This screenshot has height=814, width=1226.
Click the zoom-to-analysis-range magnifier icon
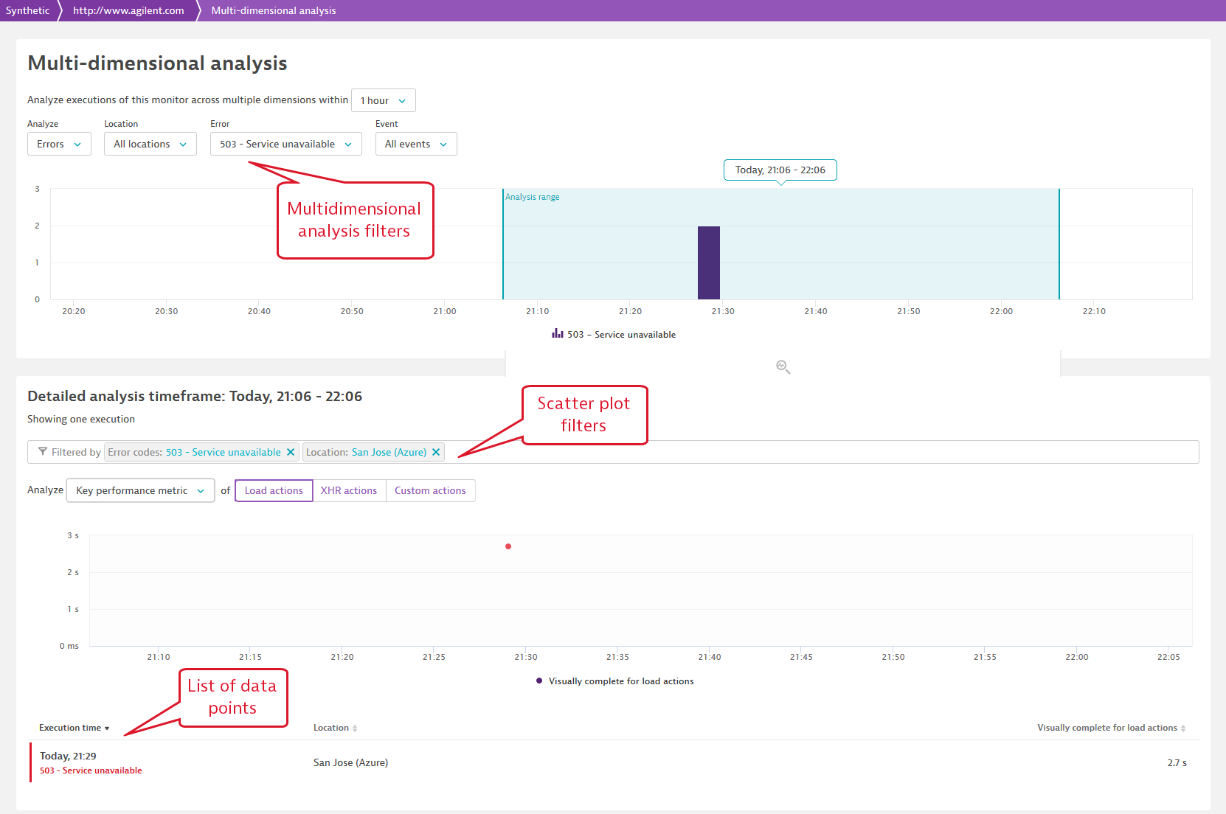point(783,366)
